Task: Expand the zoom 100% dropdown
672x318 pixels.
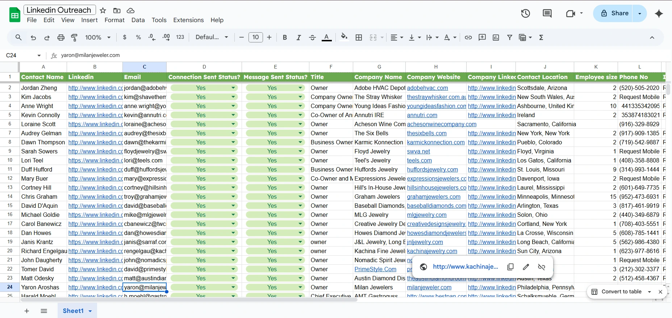Action: [x=98, y=37]
